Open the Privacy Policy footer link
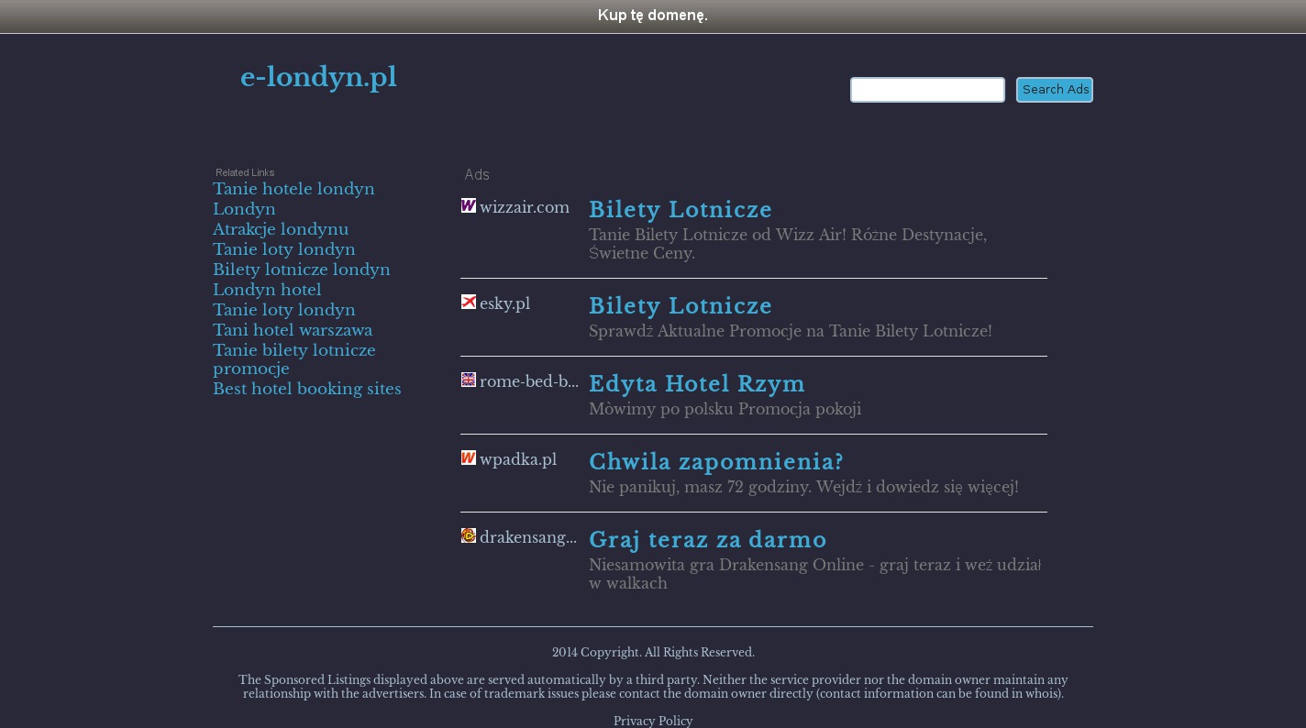 click(x=653, y=721)
